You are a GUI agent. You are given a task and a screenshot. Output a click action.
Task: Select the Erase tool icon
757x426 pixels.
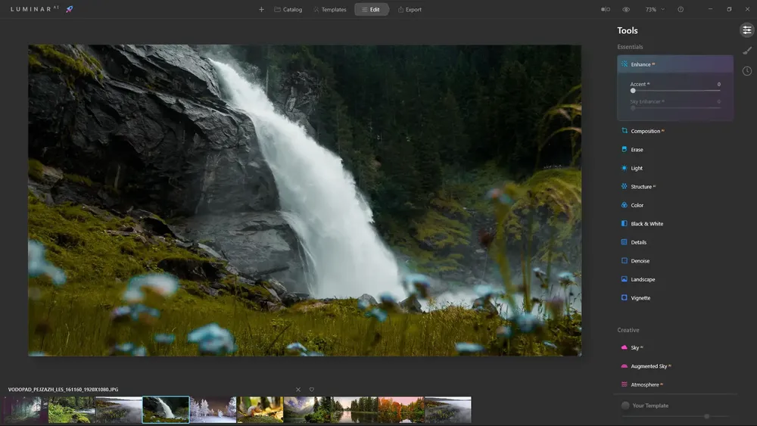pos(625,150)
